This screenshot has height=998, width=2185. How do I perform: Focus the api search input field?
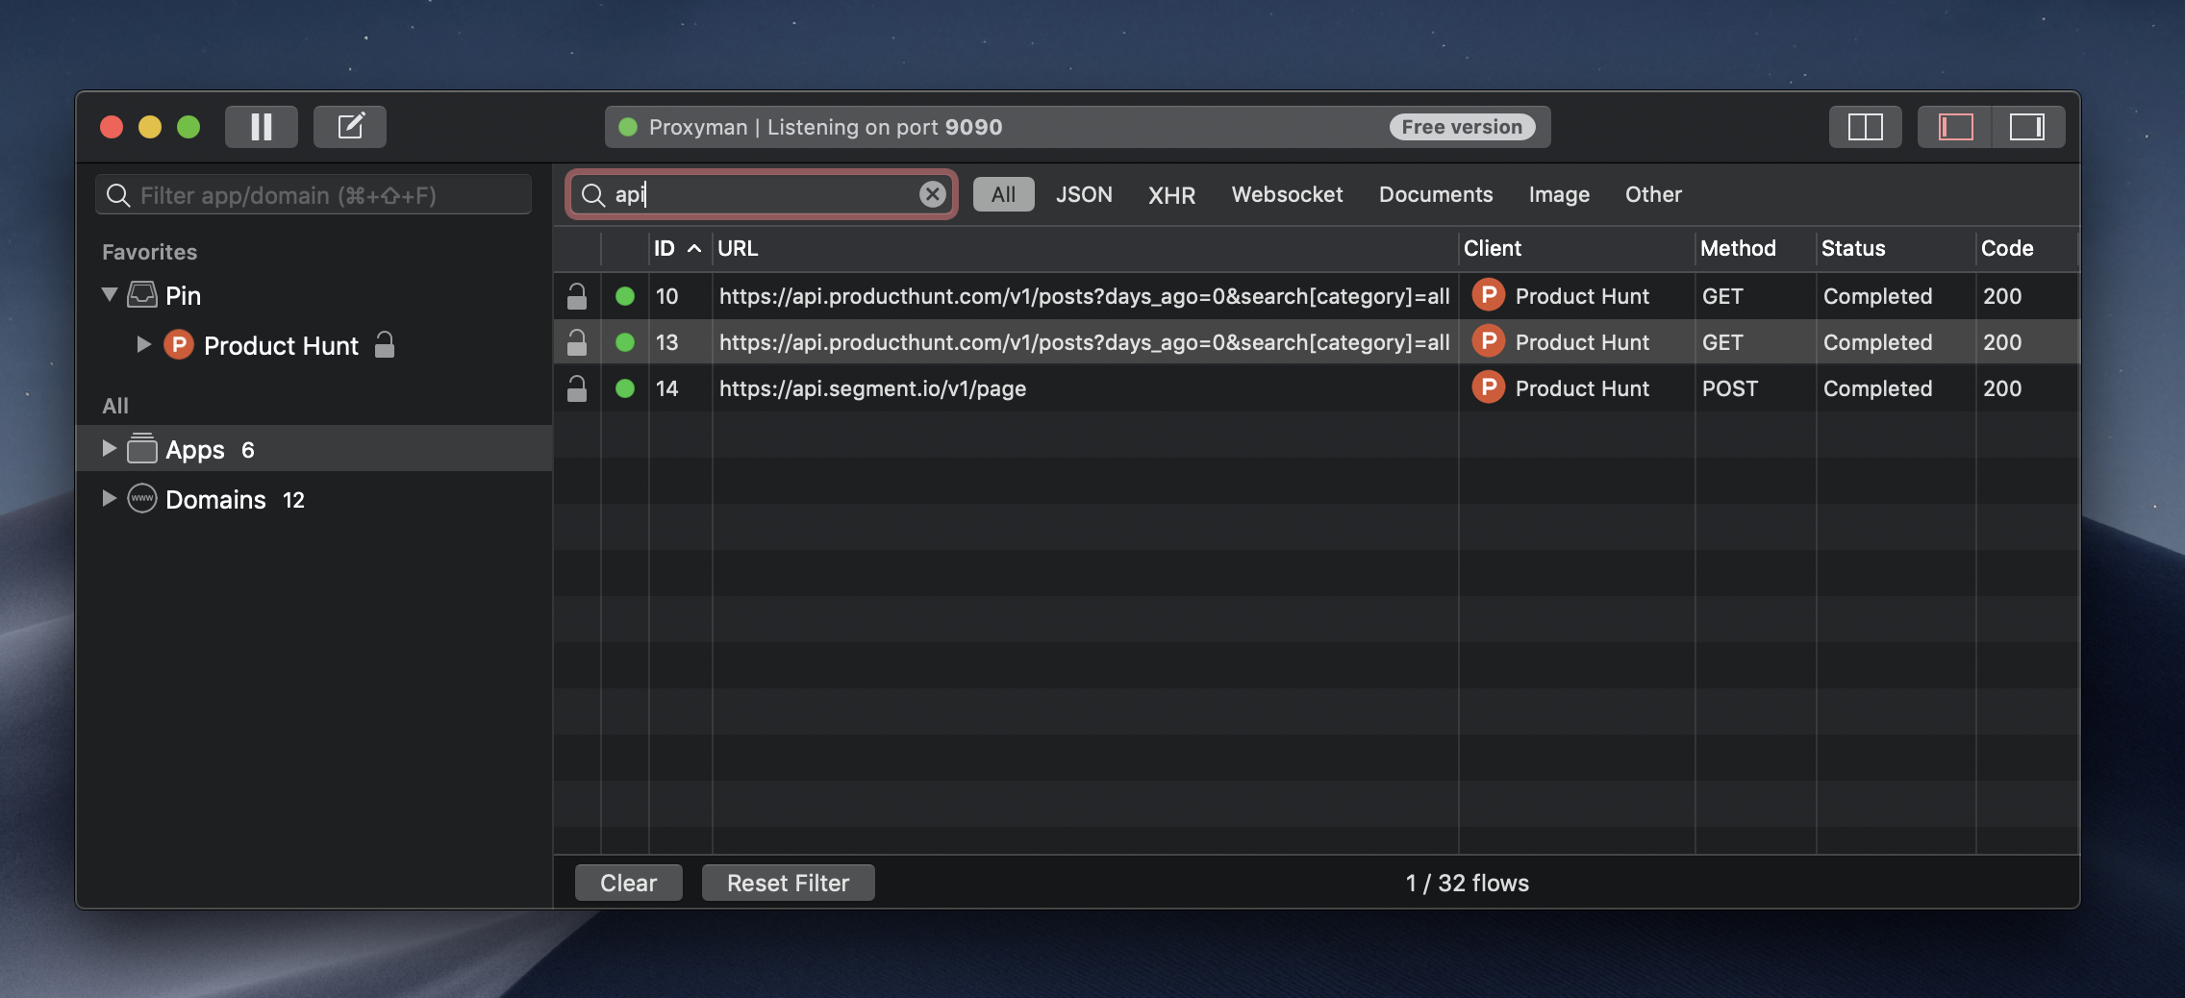(x=762, y=194)
